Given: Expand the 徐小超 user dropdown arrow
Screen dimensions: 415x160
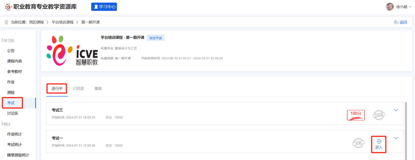Looking at the screenshot, I should pos(410,7).
